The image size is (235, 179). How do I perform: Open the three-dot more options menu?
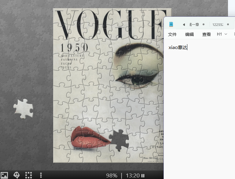(41, 175)
